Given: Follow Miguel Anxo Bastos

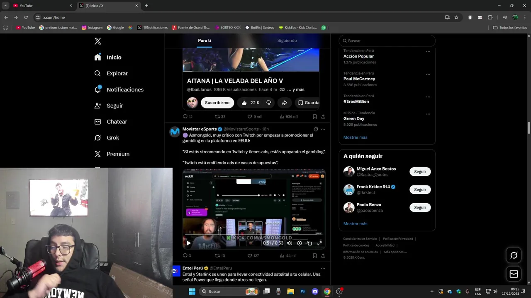Looking at the screenshot, I should pos(420,172).
